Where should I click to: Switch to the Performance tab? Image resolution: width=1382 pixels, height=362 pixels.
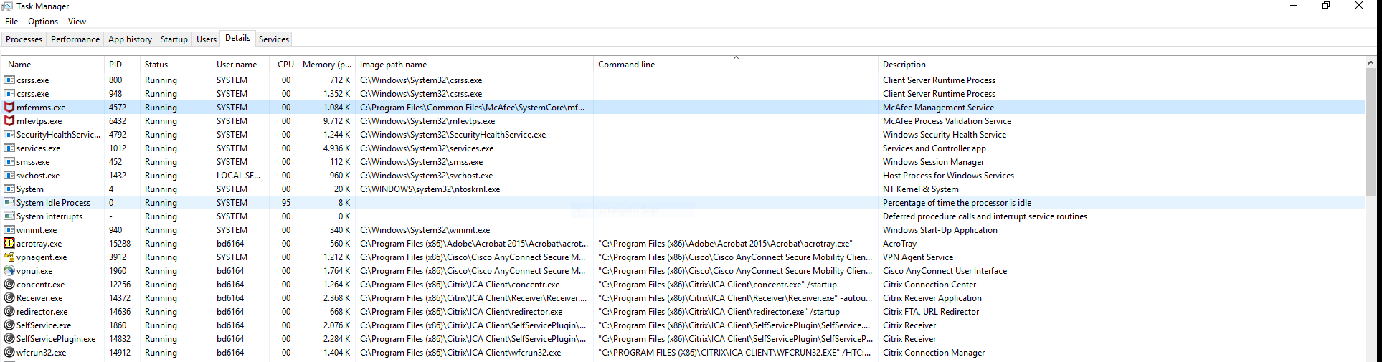coord(75,39)
